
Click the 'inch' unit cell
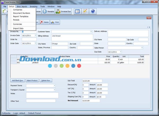coord(124,60)
